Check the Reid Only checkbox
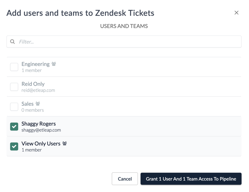The width and height of the screenshot is (249, 192). point(14,87)
